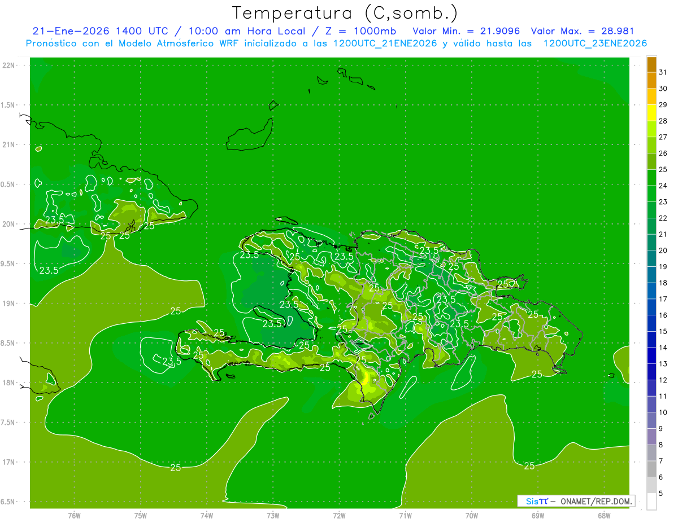Select the number 18 on the color scale
The height and width of the screenshot is (523, 678).
[663, 283]
